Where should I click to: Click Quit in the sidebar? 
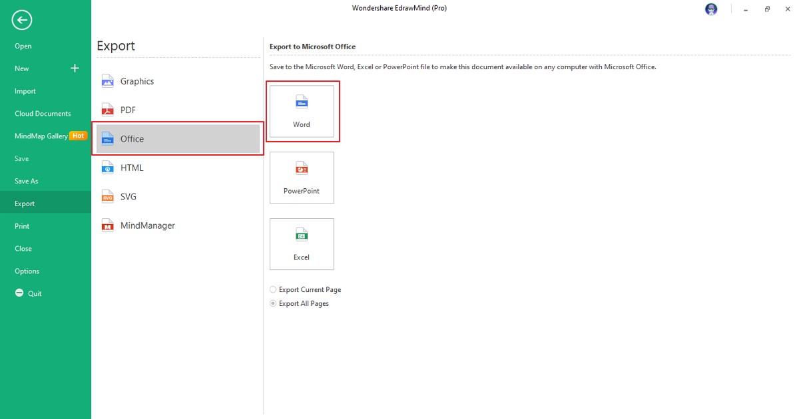(x=35, y=293)
